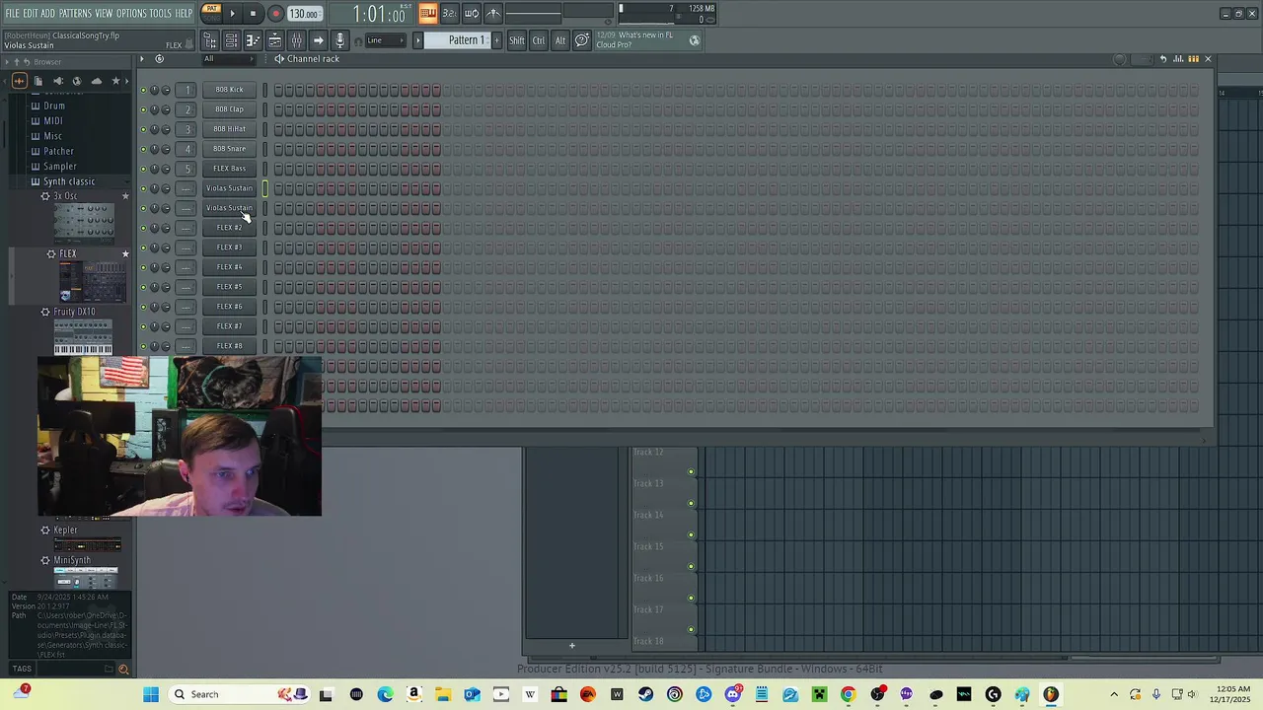Toggle the countdown before recording icon

(449, 13)
